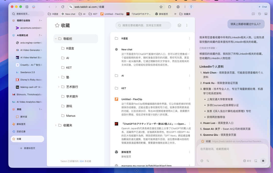Image resolution: width=273 pixels, height=173 pixels.
Task: Open the browser three-dot menu
Action: click(x=185, y=7)
